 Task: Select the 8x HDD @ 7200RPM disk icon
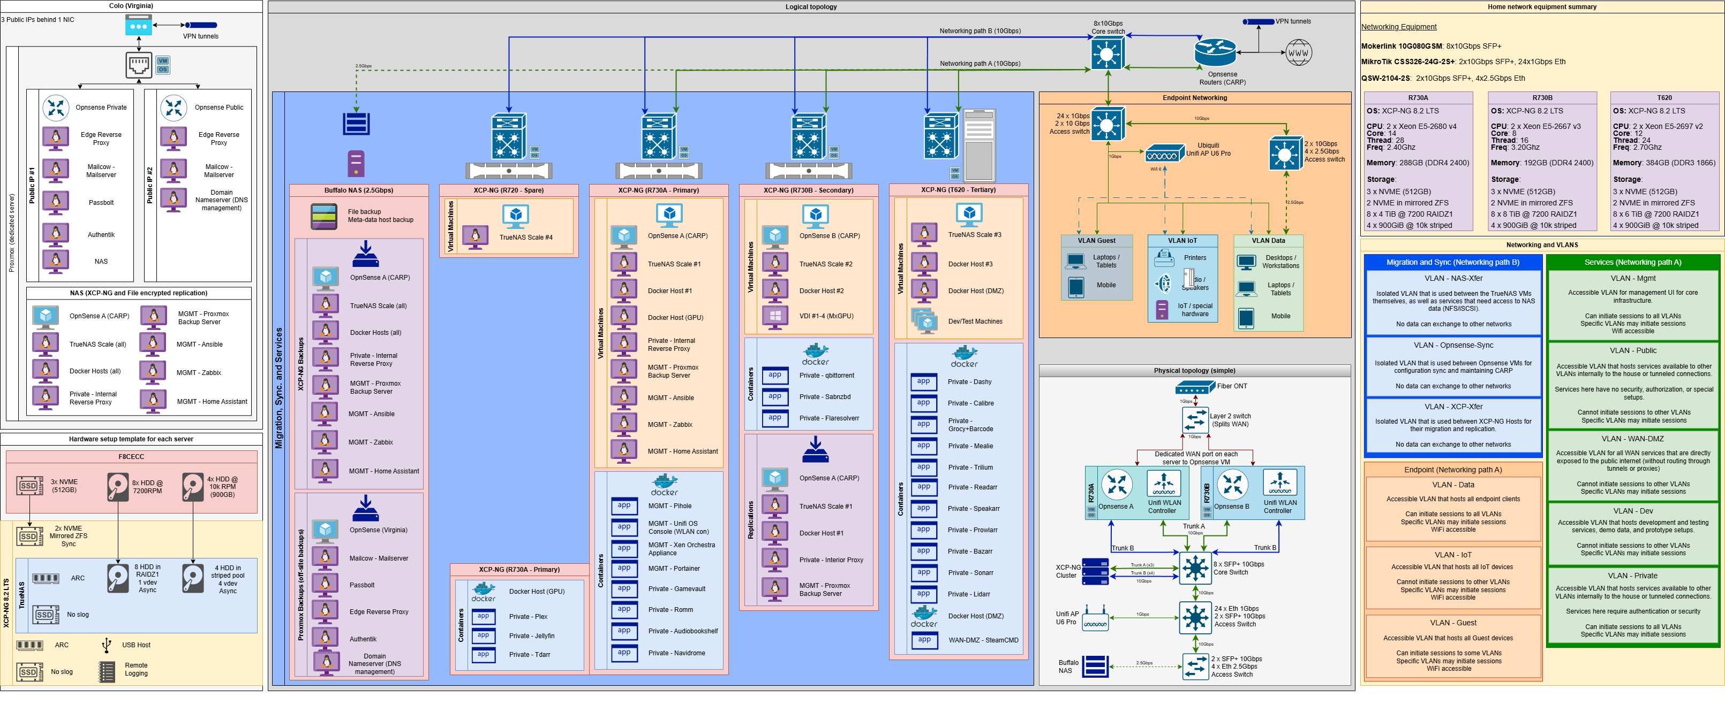coord(118,487)
